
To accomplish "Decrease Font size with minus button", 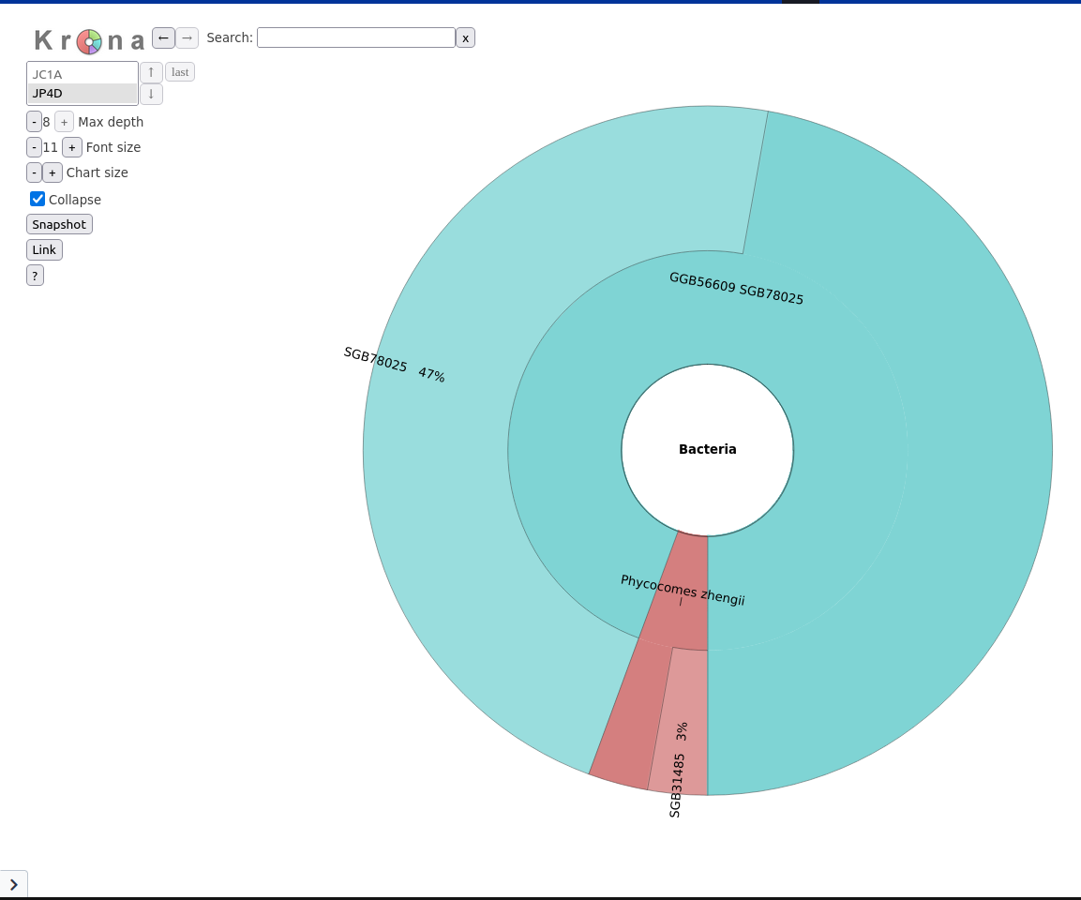I will point(34,147).
